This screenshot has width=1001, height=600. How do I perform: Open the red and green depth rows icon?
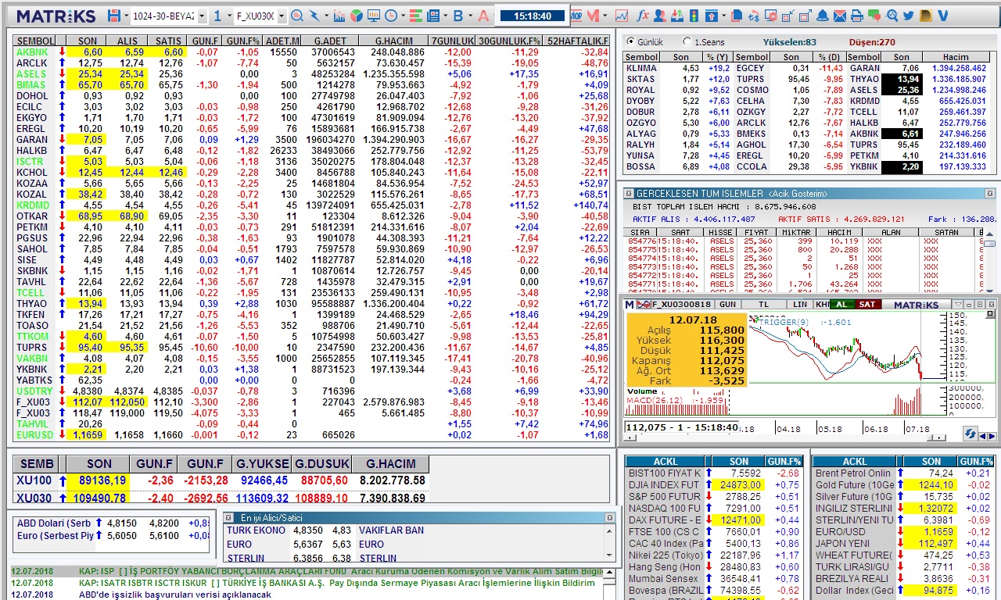(415, 16)
